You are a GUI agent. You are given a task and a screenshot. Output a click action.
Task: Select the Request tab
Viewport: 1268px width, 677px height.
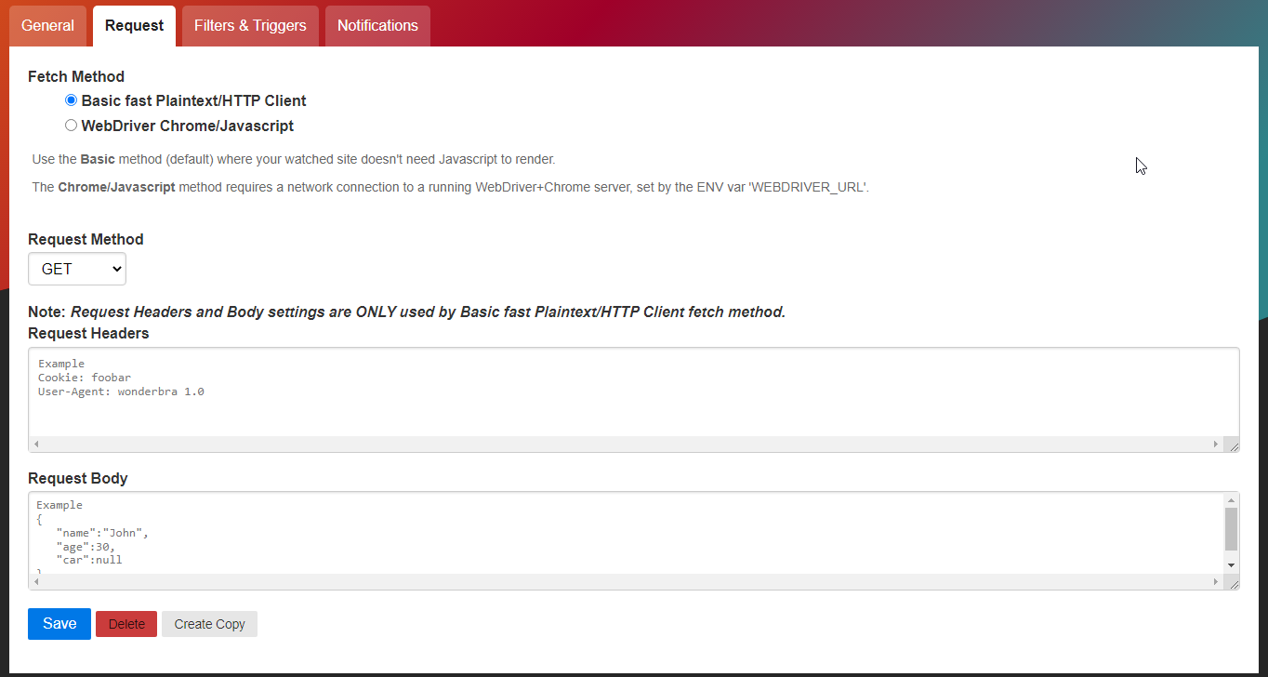point(133,25)
